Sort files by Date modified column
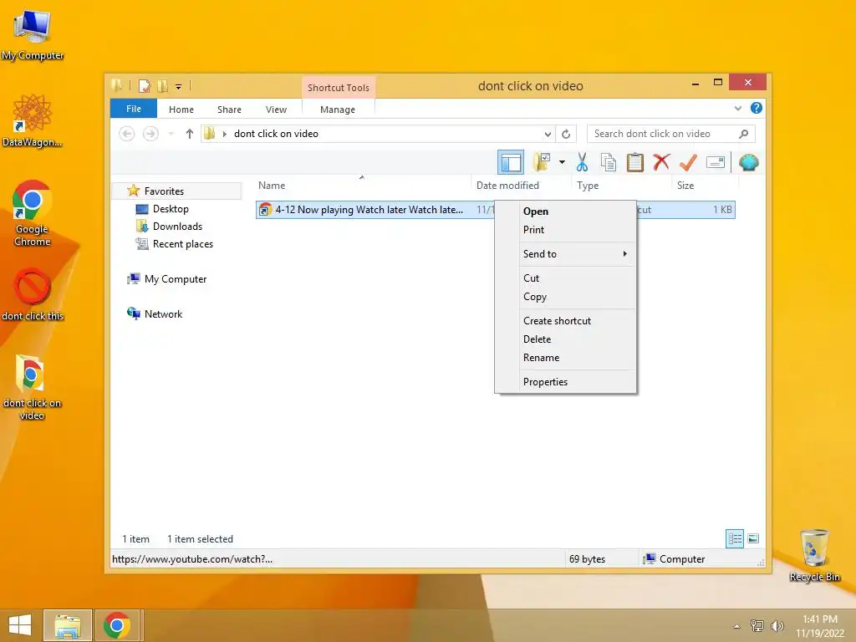Viewport: 856px width, 642px height. [x=521, y=186]
